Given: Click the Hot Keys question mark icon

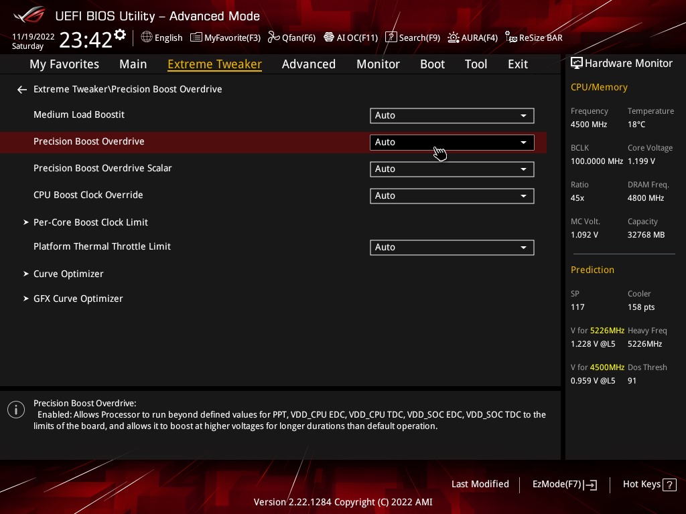Looking at the screenshot, I should click(669, 485).
